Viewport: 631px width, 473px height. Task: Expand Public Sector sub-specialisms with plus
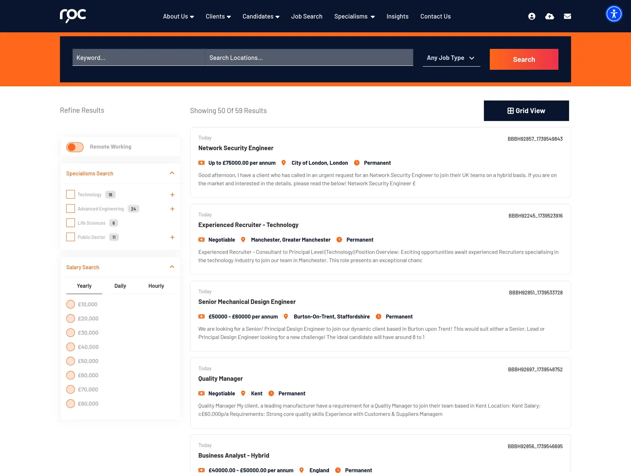172,237
